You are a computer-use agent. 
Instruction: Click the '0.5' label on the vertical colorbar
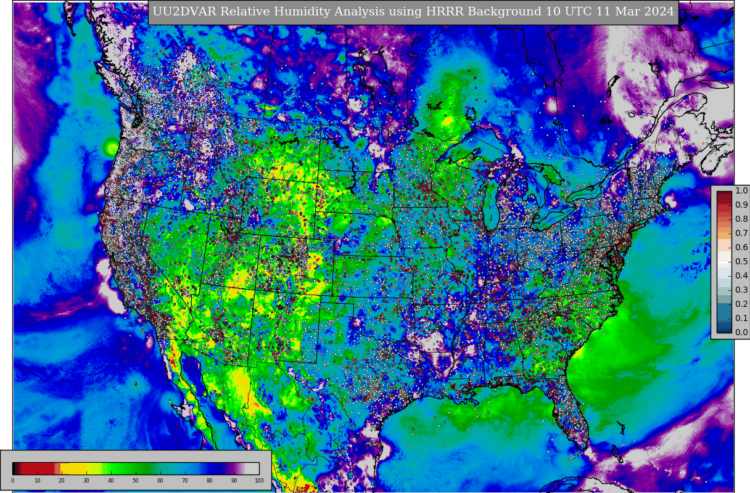[741, 261]
